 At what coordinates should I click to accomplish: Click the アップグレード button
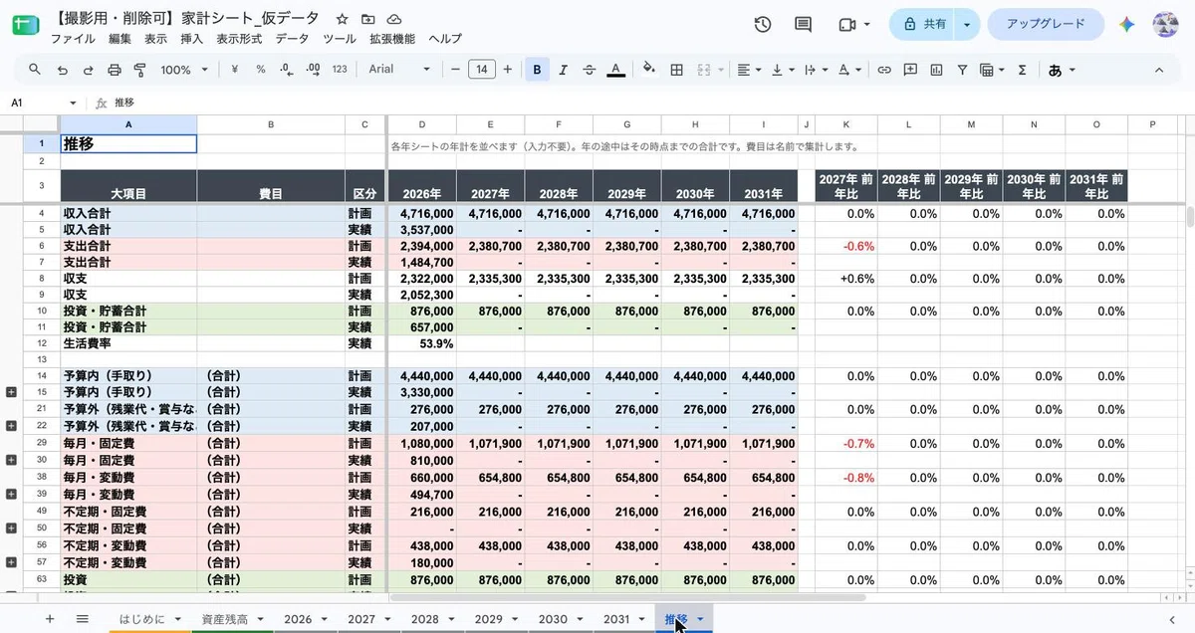1046,24
